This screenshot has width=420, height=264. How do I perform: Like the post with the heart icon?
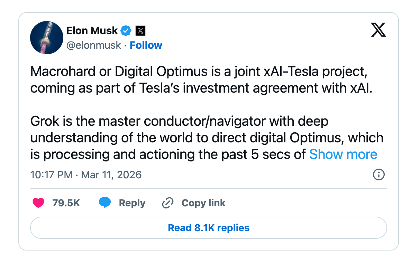(38, 203)
